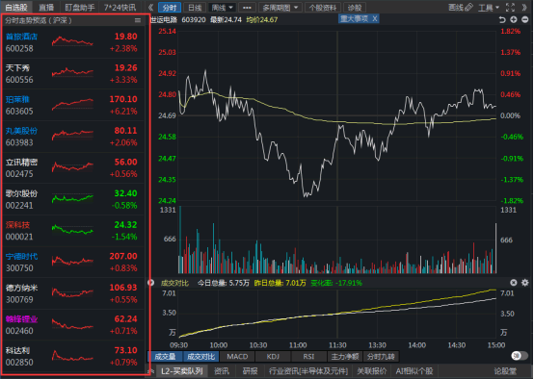Open the AI相似个股 bottom tab
Viewport: 534px width, 379px height.
coord(414,371)
